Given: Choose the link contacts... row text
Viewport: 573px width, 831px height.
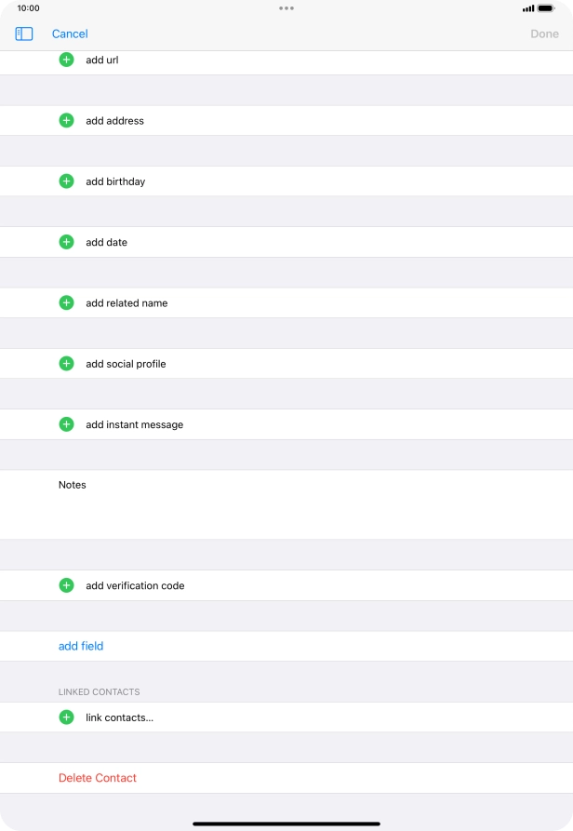Looking at the screenshot, I should point(119,717).
